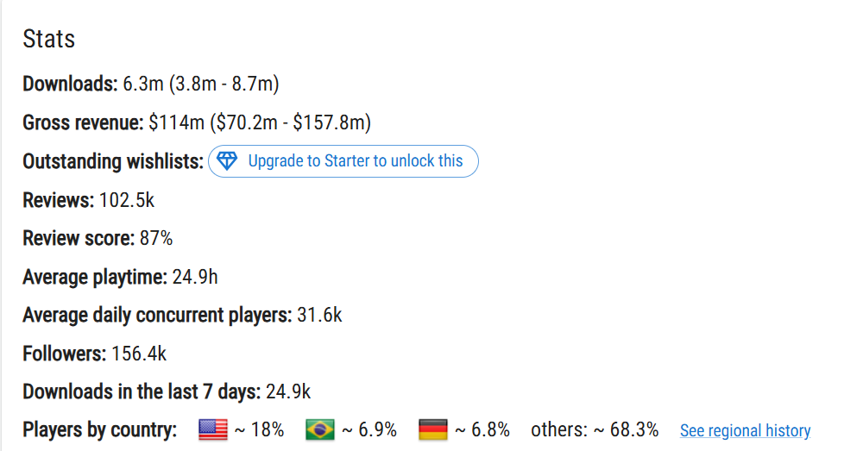Click the Average playtime 24.9h value

[195, 277]
